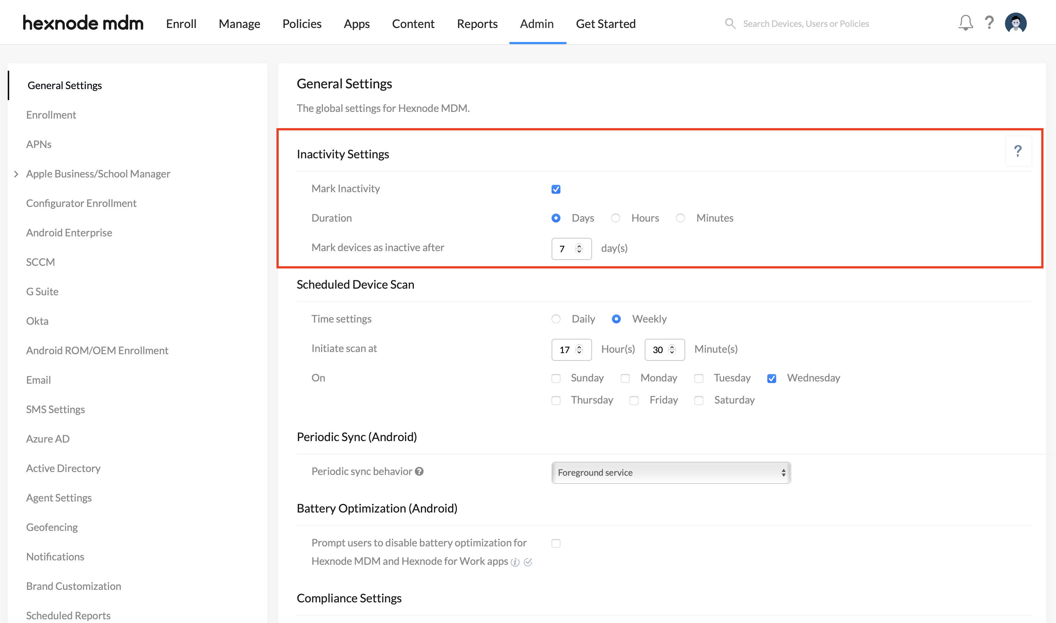Image resolution: width=1056 pixels, height=623 pixels.
Task: Choose Daily time settings radio
Action: 556,319
